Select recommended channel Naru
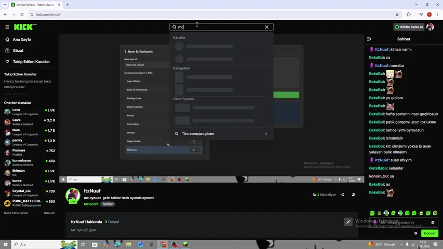 (30, 132)
